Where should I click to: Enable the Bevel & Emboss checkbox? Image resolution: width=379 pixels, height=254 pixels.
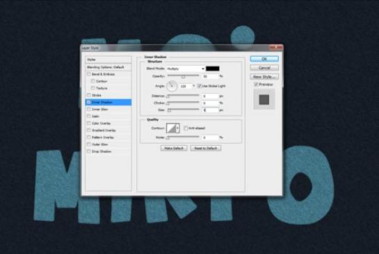coord(89,74)
